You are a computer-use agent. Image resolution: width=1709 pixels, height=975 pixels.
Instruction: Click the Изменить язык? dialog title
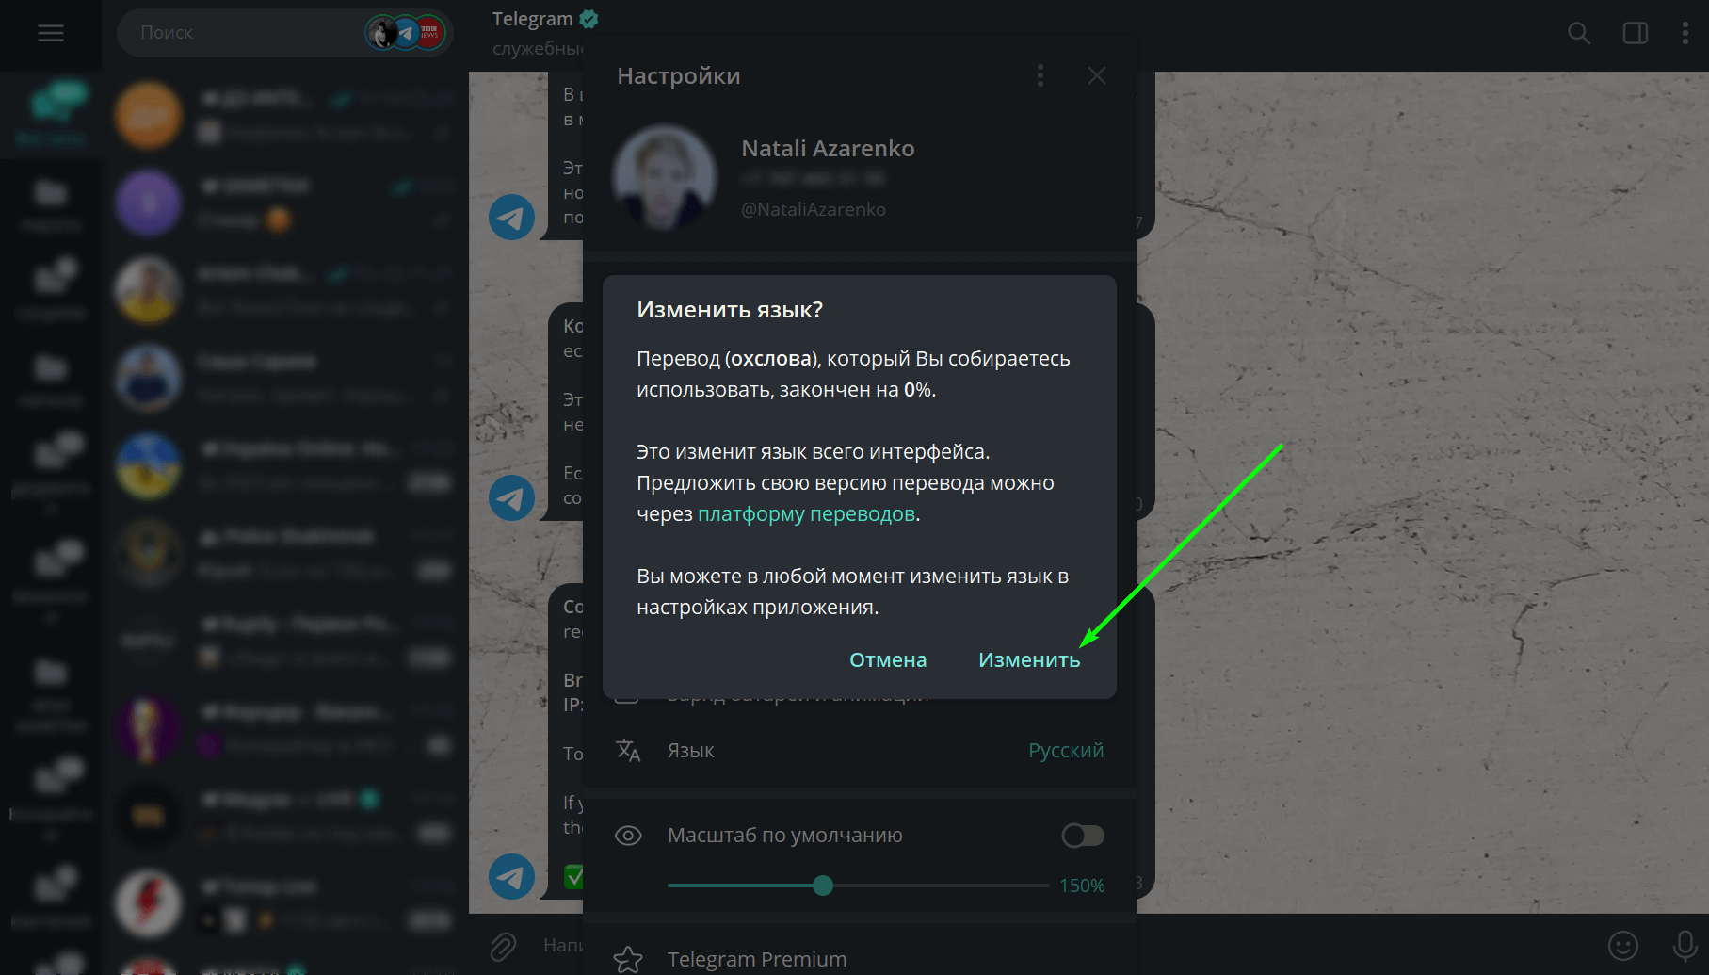730,310
